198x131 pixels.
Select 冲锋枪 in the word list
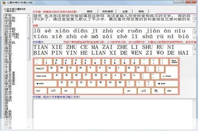(10, 21)
